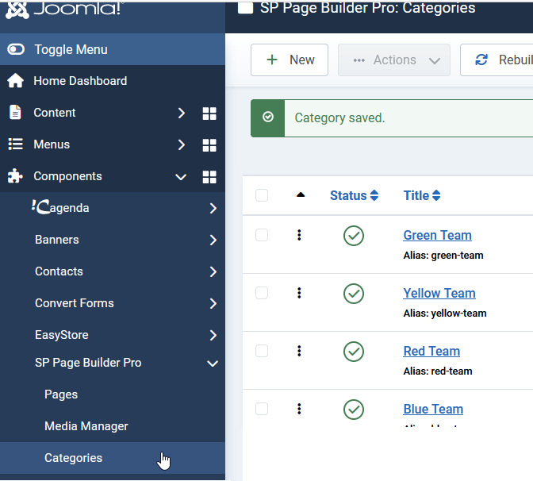Open the Blue Team category link

pyautogui.click(x=433, y=409)
